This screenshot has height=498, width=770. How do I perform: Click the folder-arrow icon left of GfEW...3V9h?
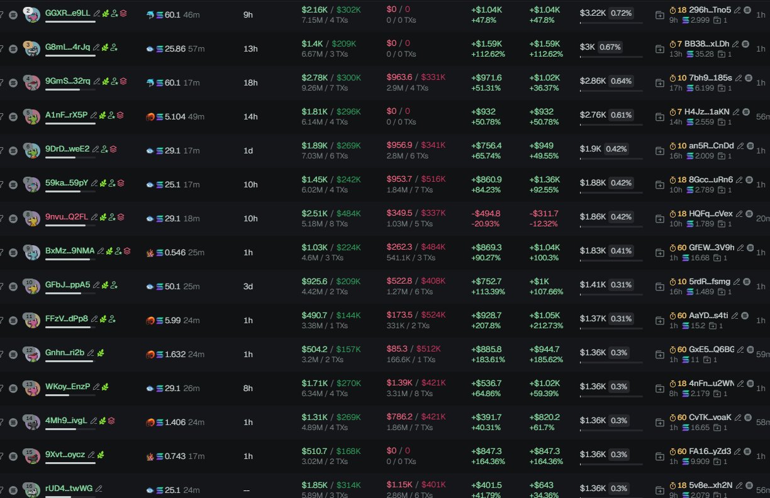pyautogui.click(x=659, y=252)
